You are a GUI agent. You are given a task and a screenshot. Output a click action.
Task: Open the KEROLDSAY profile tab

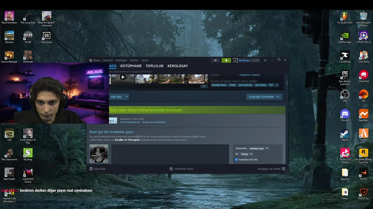177,66
